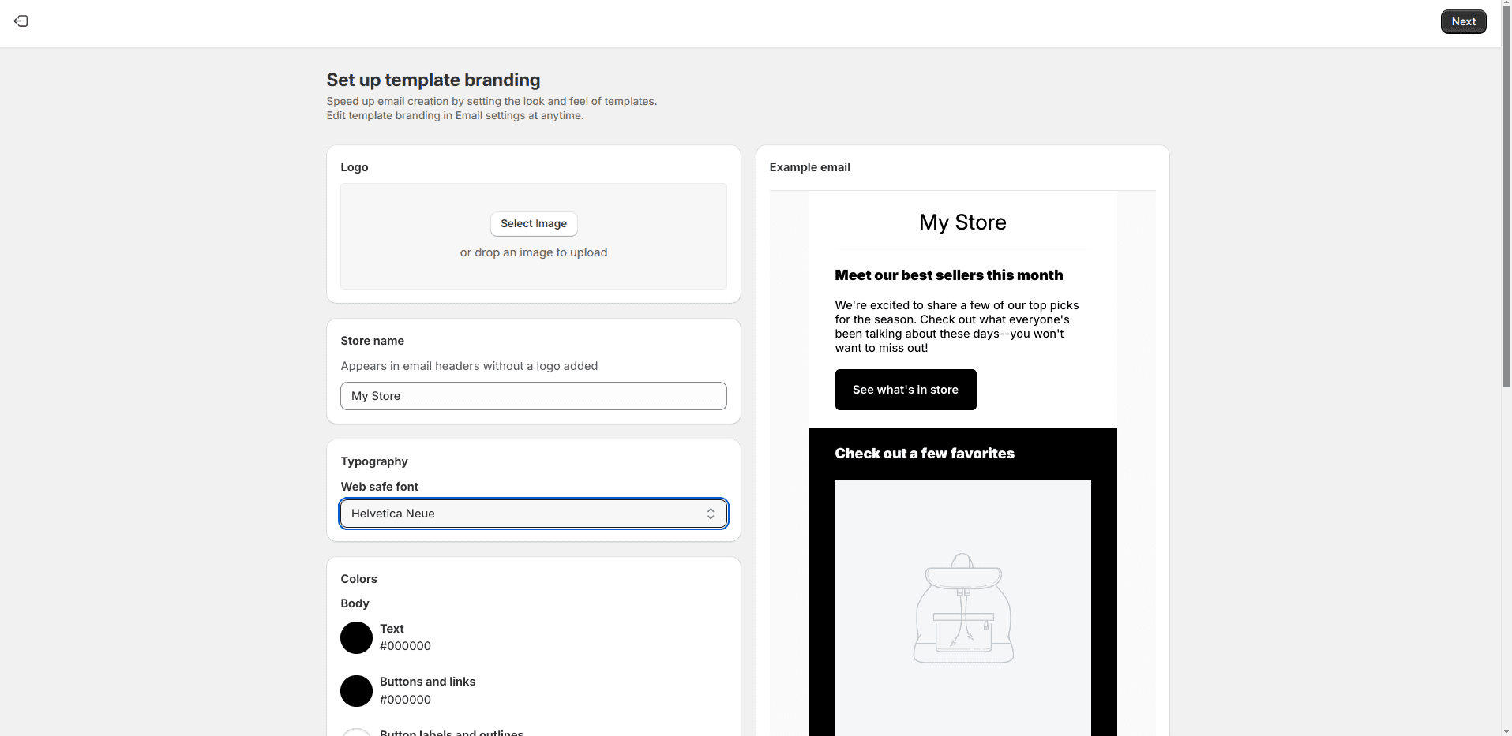Viewport: 1512px width, 736px height.
Task: Open the Text color picker swatch
Action: coord(356,637)
